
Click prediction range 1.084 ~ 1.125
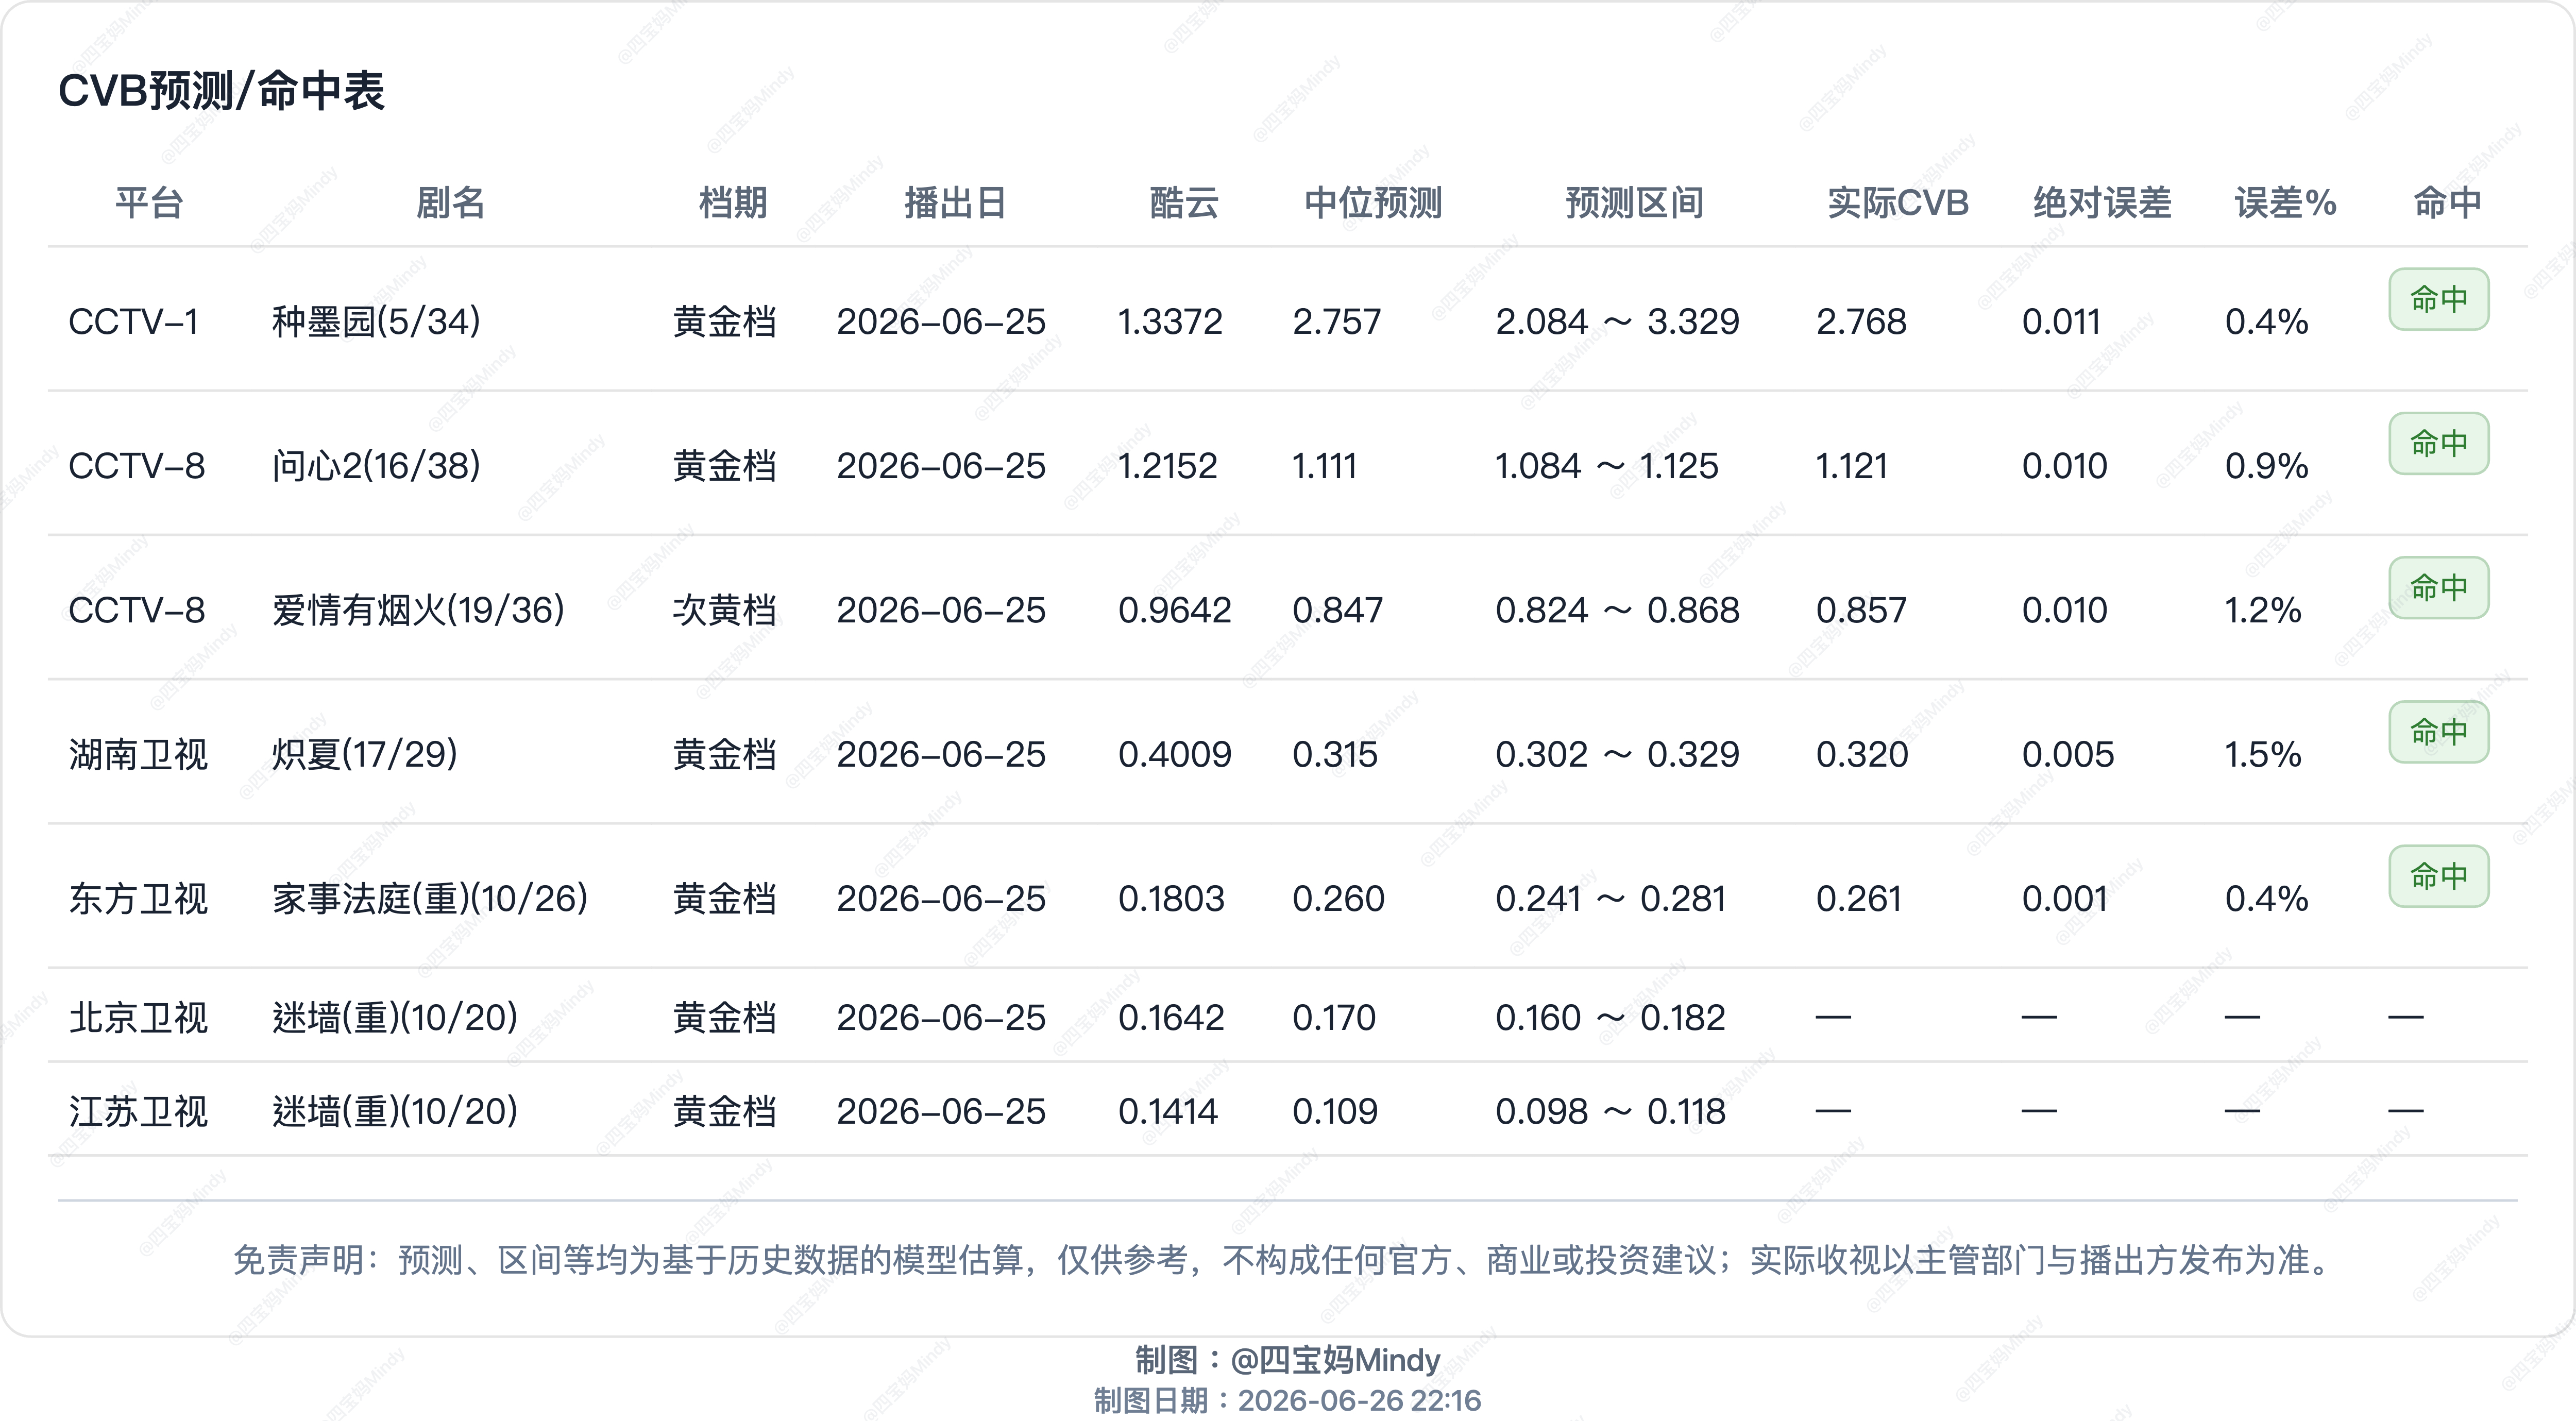[x=1606, y=466]
